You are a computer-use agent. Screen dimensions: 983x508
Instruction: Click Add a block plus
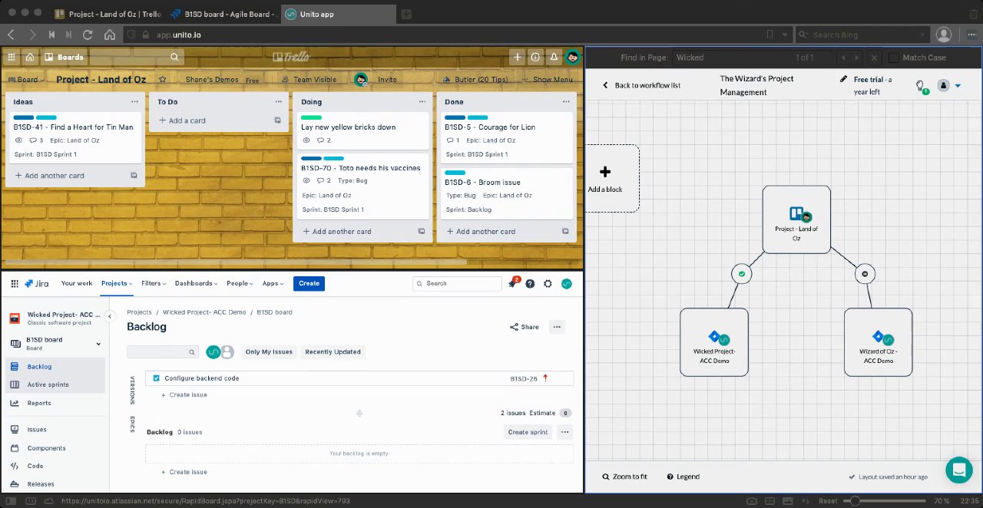pos(605,172)
